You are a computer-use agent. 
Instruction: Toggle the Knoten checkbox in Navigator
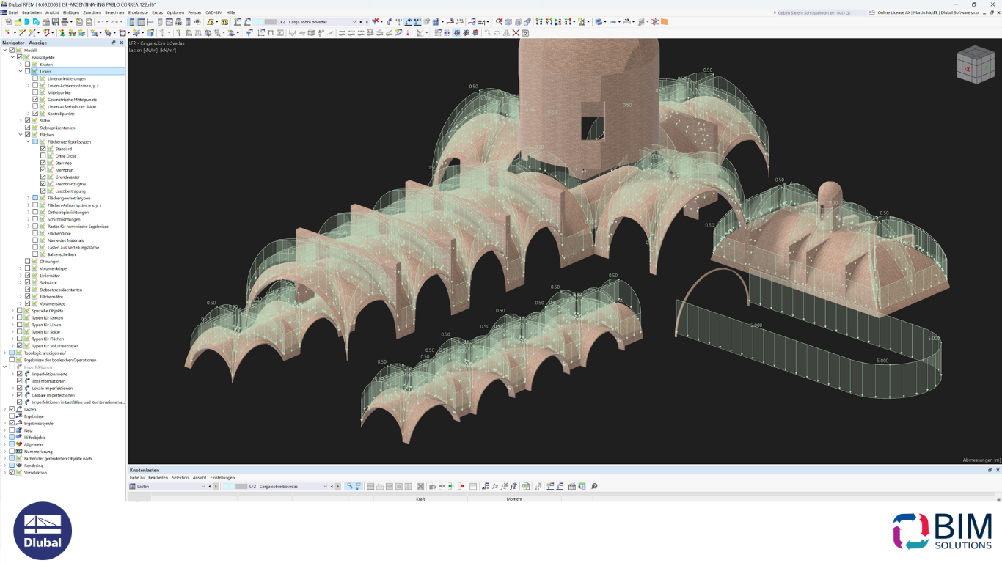pyautogui.click(x=28, y=65)
